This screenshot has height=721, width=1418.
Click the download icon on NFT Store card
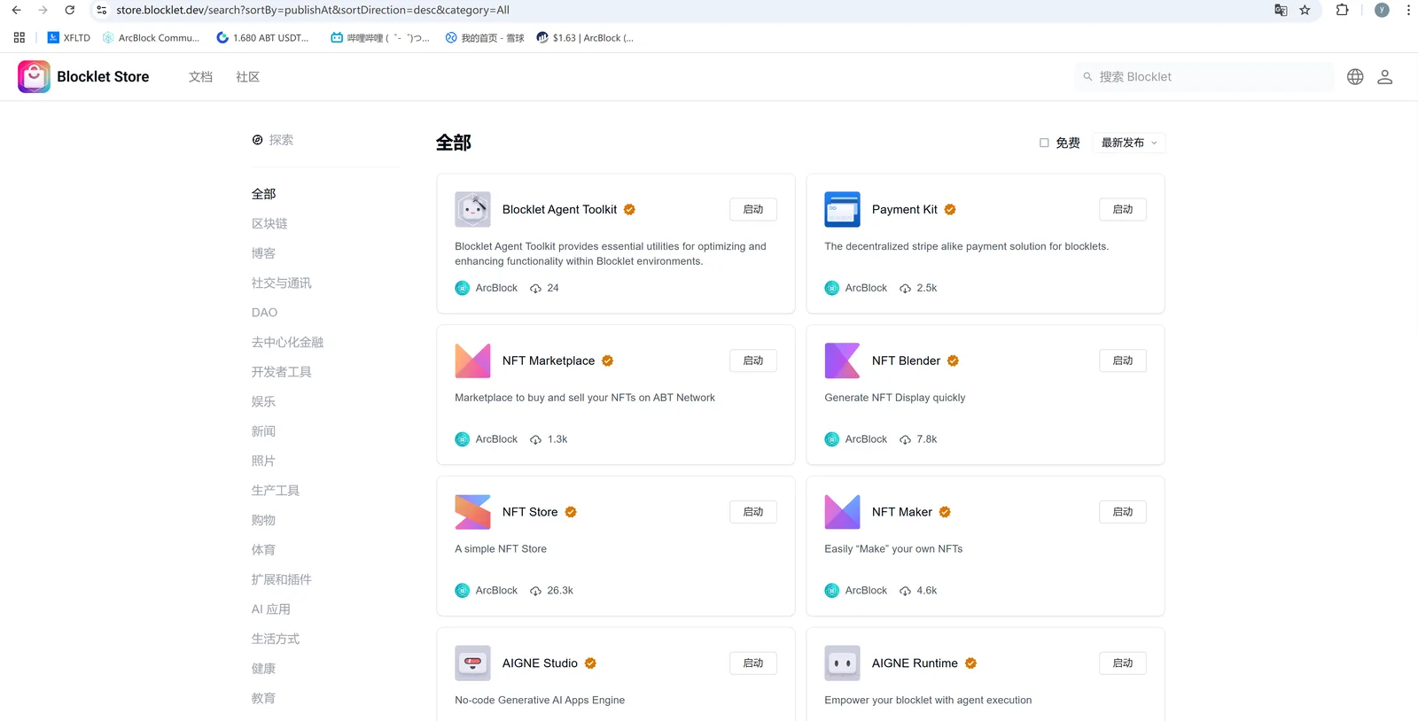pos(535,591)
